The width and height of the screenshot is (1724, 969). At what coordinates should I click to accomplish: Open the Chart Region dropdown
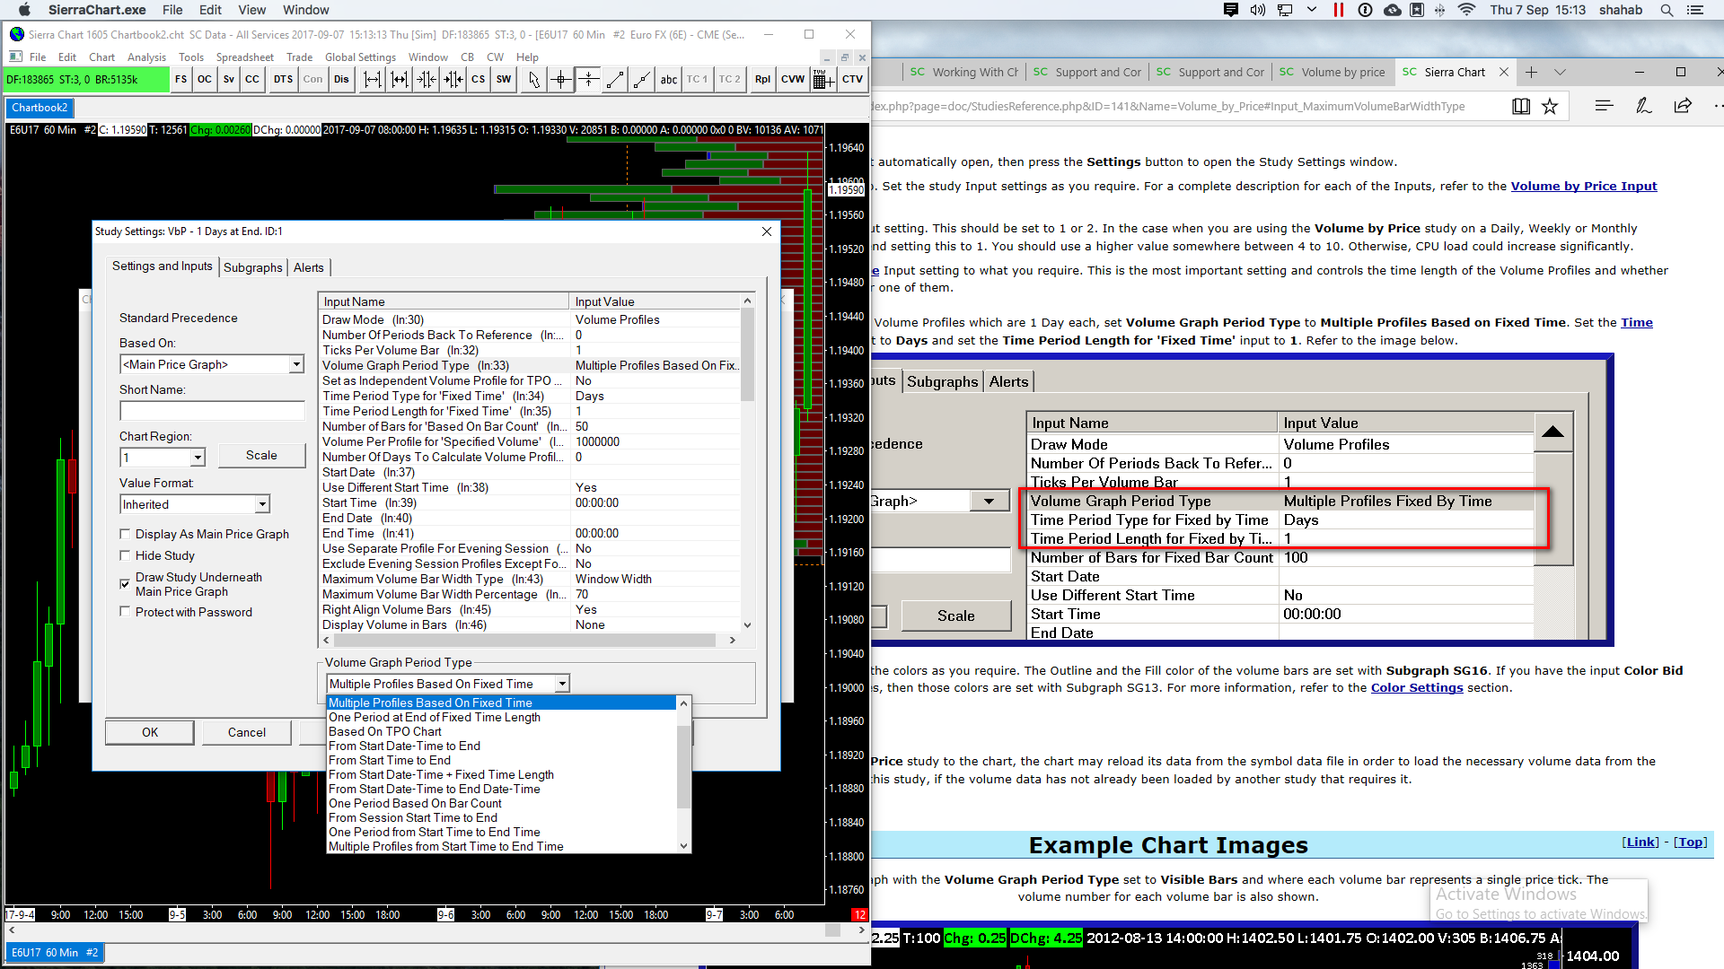(198, 458)
